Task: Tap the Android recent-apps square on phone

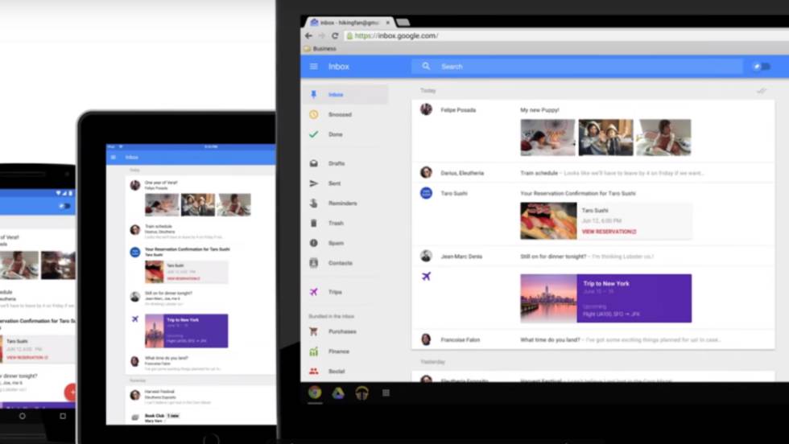Action: coord(63,417)
